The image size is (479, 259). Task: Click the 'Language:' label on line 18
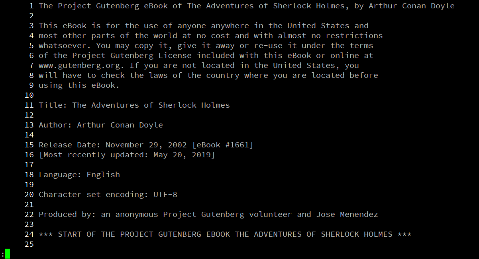coord(60,175)
